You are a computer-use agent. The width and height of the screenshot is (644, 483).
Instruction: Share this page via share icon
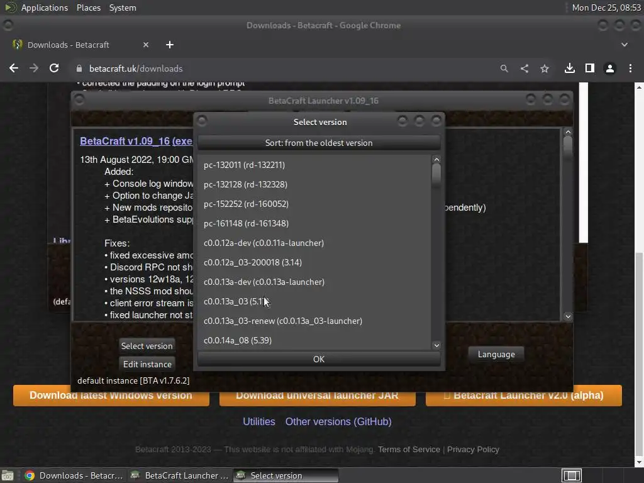525,69
